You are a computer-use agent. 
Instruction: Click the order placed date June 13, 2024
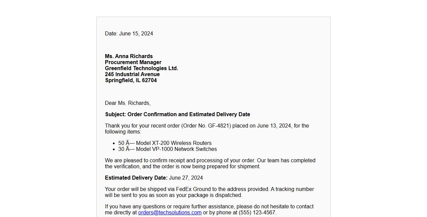click(x=274, y=126)
